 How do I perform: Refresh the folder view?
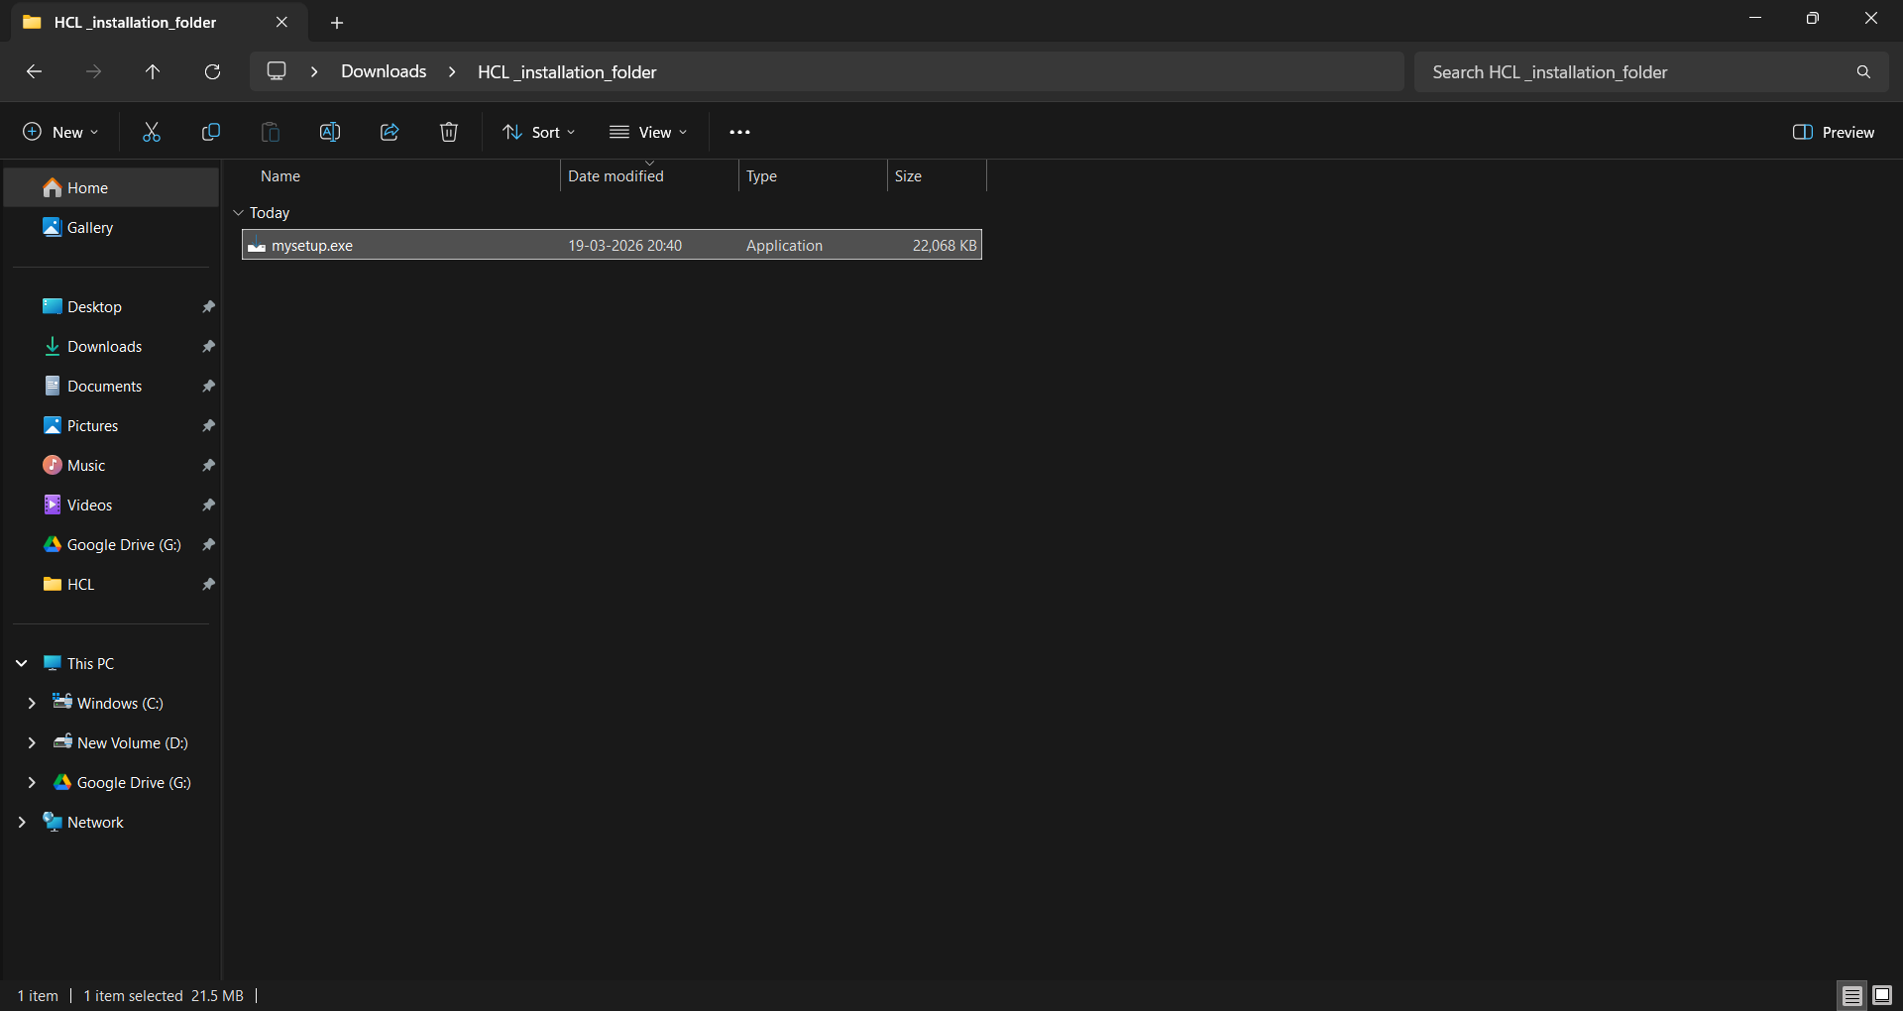tap(212, 71)
